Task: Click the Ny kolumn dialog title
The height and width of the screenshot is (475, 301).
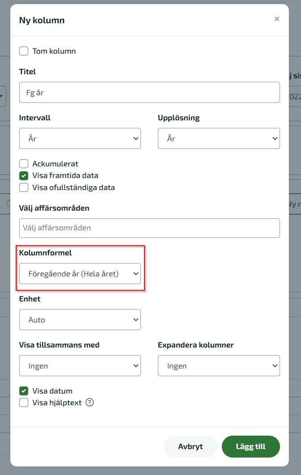Action: click(42, 20)
